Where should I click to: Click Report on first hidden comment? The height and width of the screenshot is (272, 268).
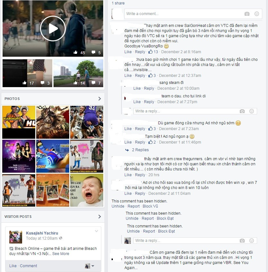(x=134, y=206)
